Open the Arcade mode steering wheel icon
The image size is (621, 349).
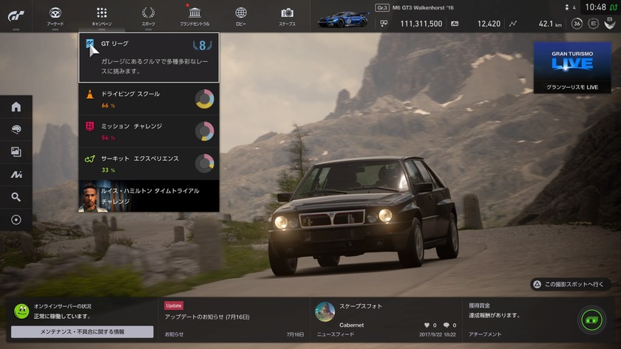tap(55, 15)
